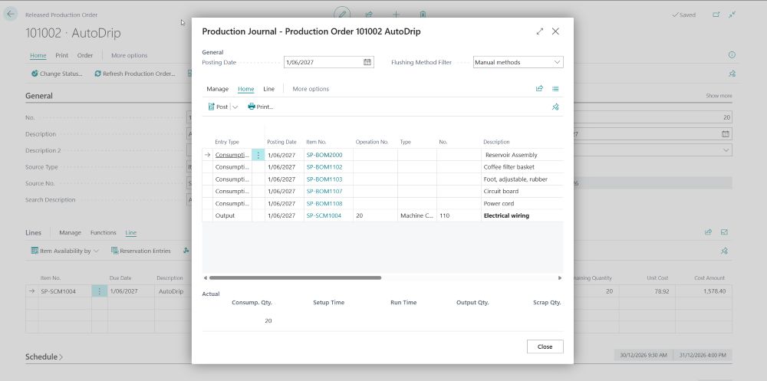Open the SP-SCM1004 item link in the journal
The height and width of the screenshot is (381, 767).
[x=324, y=215]
